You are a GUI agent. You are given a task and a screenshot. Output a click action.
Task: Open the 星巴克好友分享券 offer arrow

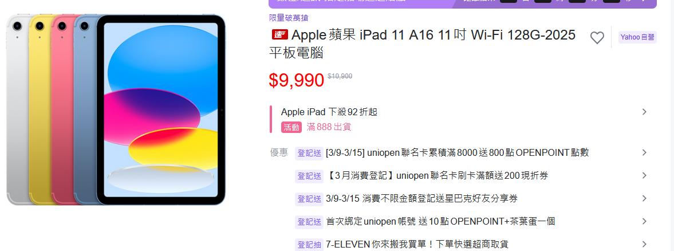(x=644, y=198)
